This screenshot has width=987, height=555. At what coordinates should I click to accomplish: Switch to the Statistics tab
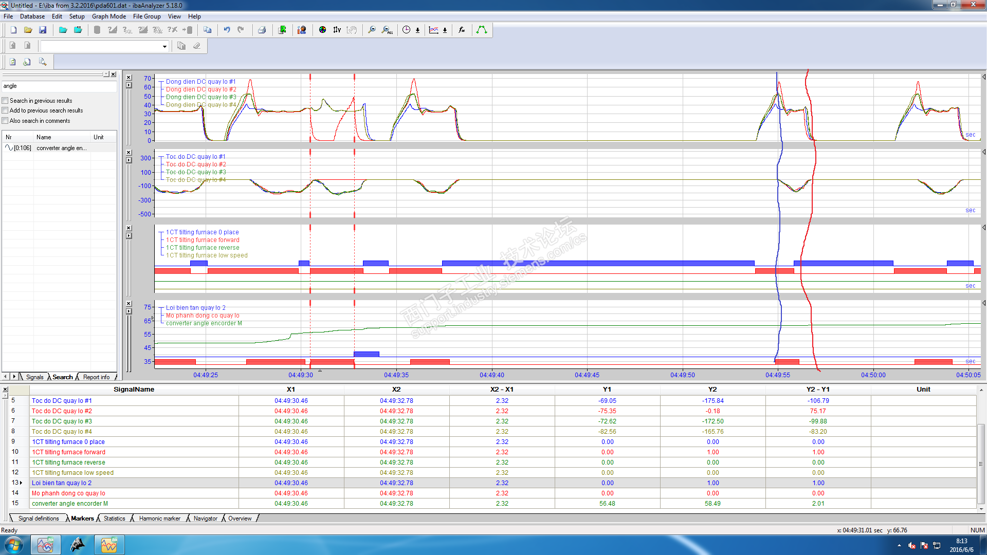[x=114, y=519]
